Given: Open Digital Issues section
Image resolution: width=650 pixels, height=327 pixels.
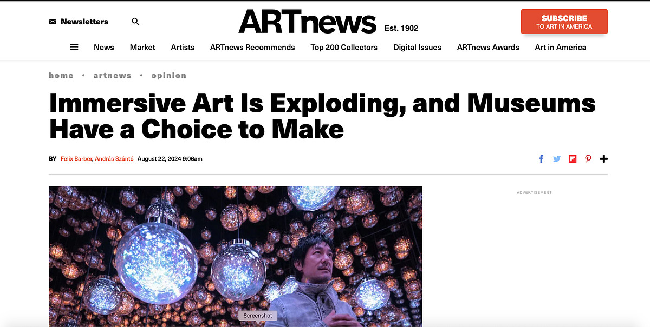Looking at the screenshot, I should tap(417, 47).
